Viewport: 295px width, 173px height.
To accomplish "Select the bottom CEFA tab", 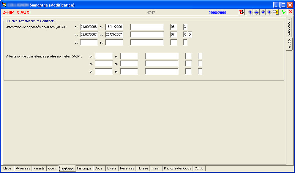I will point(199,168).
